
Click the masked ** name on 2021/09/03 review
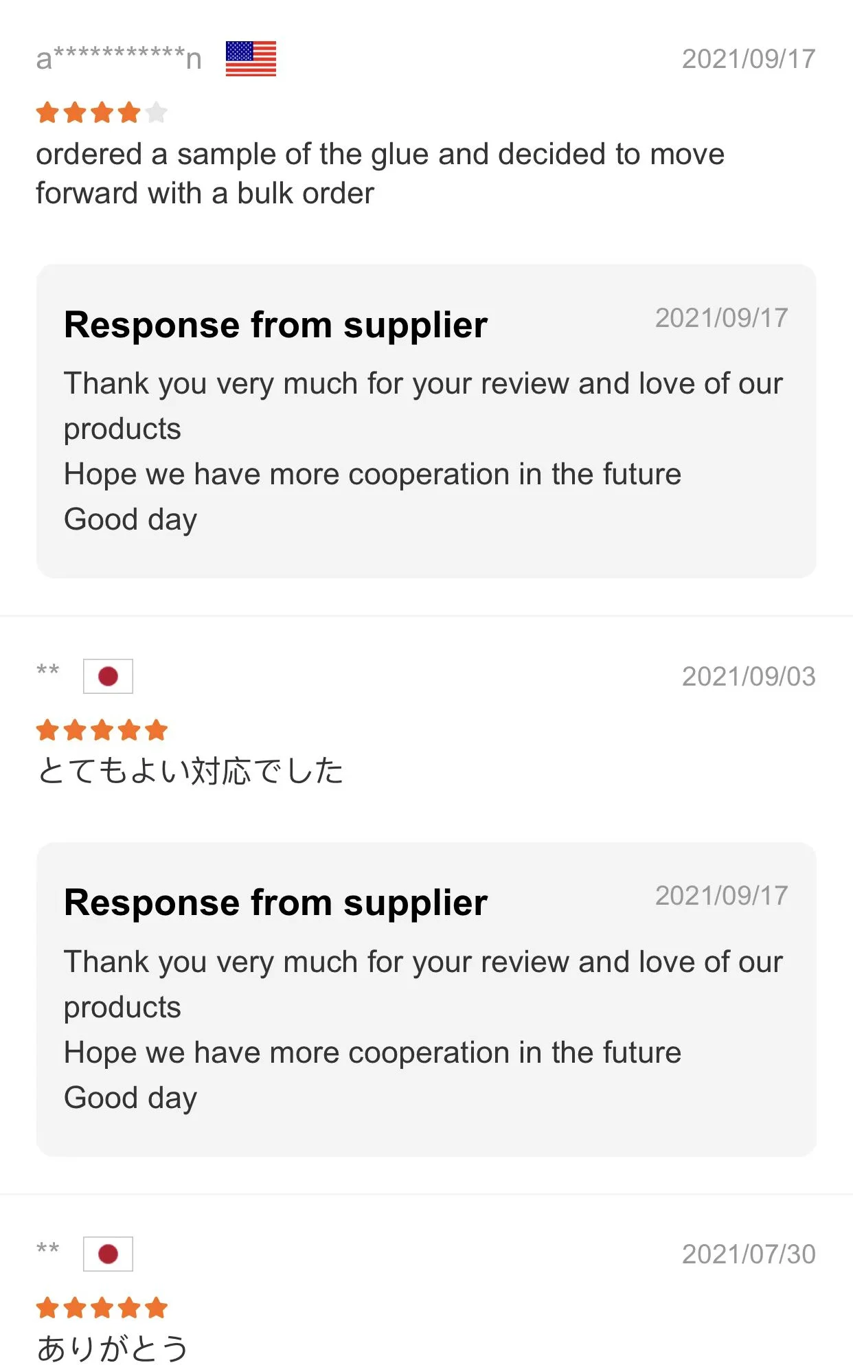tap(47, 670)
